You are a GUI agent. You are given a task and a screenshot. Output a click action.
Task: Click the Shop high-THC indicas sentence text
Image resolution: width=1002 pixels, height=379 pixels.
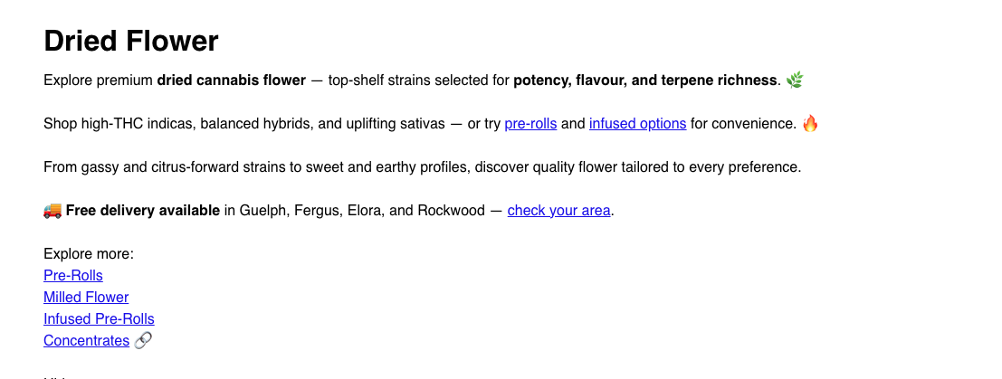click(x=244, y=124)
